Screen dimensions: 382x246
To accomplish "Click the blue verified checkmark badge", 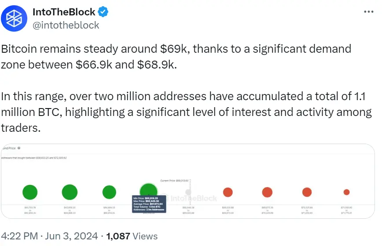I will click(103, 12).
